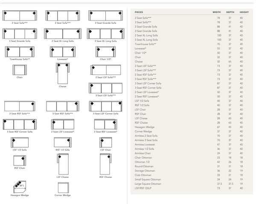Screen dimensions: 256x204
Task: Click the Chaise floor plan drawing
Action: click(62, 73)
